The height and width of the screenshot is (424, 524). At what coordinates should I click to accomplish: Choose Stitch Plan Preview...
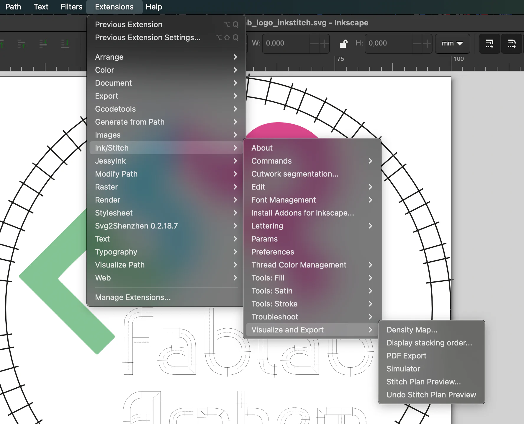coord(432,382)
